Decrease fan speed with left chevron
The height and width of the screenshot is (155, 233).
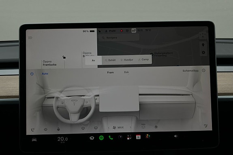click(x=109, y=128)
